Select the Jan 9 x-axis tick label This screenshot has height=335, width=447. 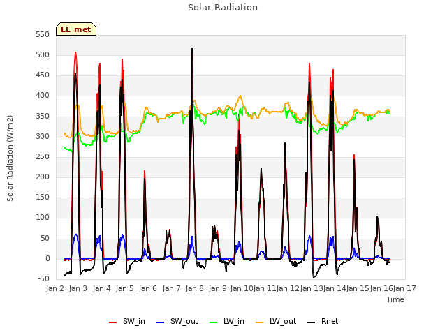pyautogui.click(x=218, y=288)
